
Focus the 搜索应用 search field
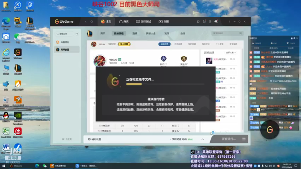point(65,34)
